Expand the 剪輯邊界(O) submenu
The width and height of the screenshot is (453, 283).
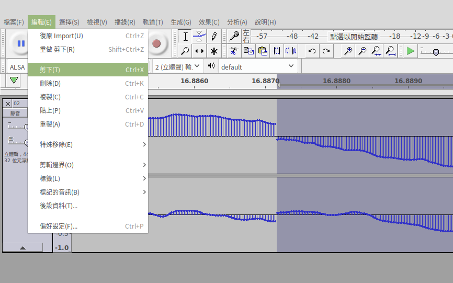point(88,165)
